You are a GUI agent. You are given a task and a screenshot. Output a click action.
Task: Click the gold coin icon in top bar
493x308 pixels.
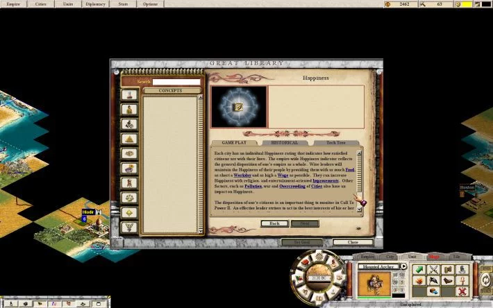tap(387, 4)
